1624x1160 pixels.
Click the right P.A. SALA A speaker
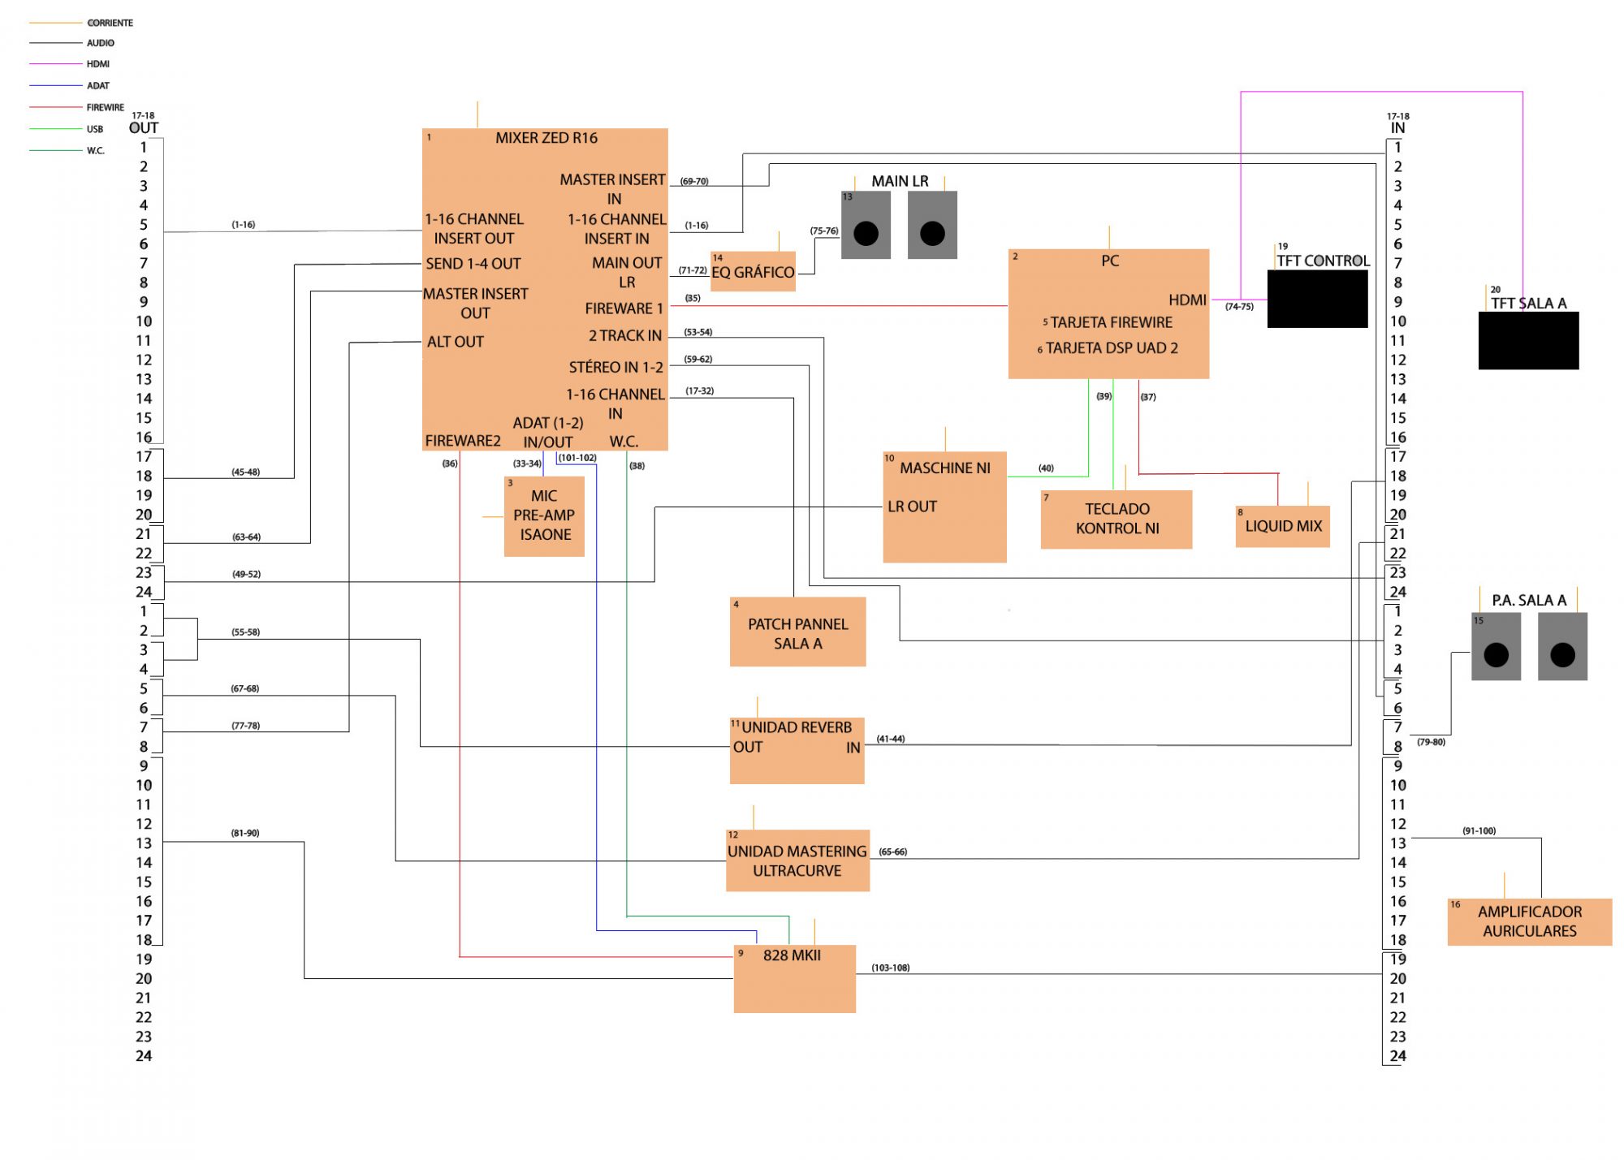(x=1562, y=647)
